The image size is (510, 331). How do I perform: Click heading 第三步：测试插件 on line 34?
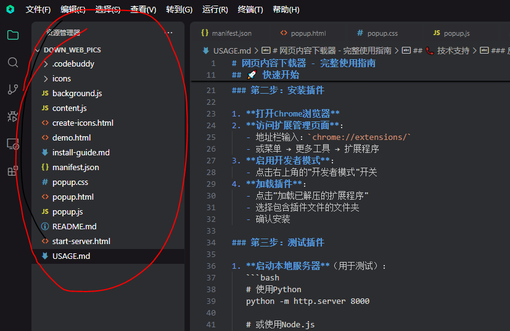pos(278,243)
